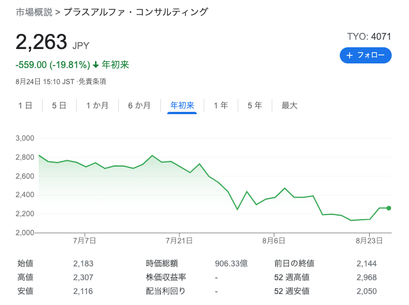Viewport: 409px width, 305px height.
Task: Click the 8月23日 axis date marker
Action: pos(369,240)
